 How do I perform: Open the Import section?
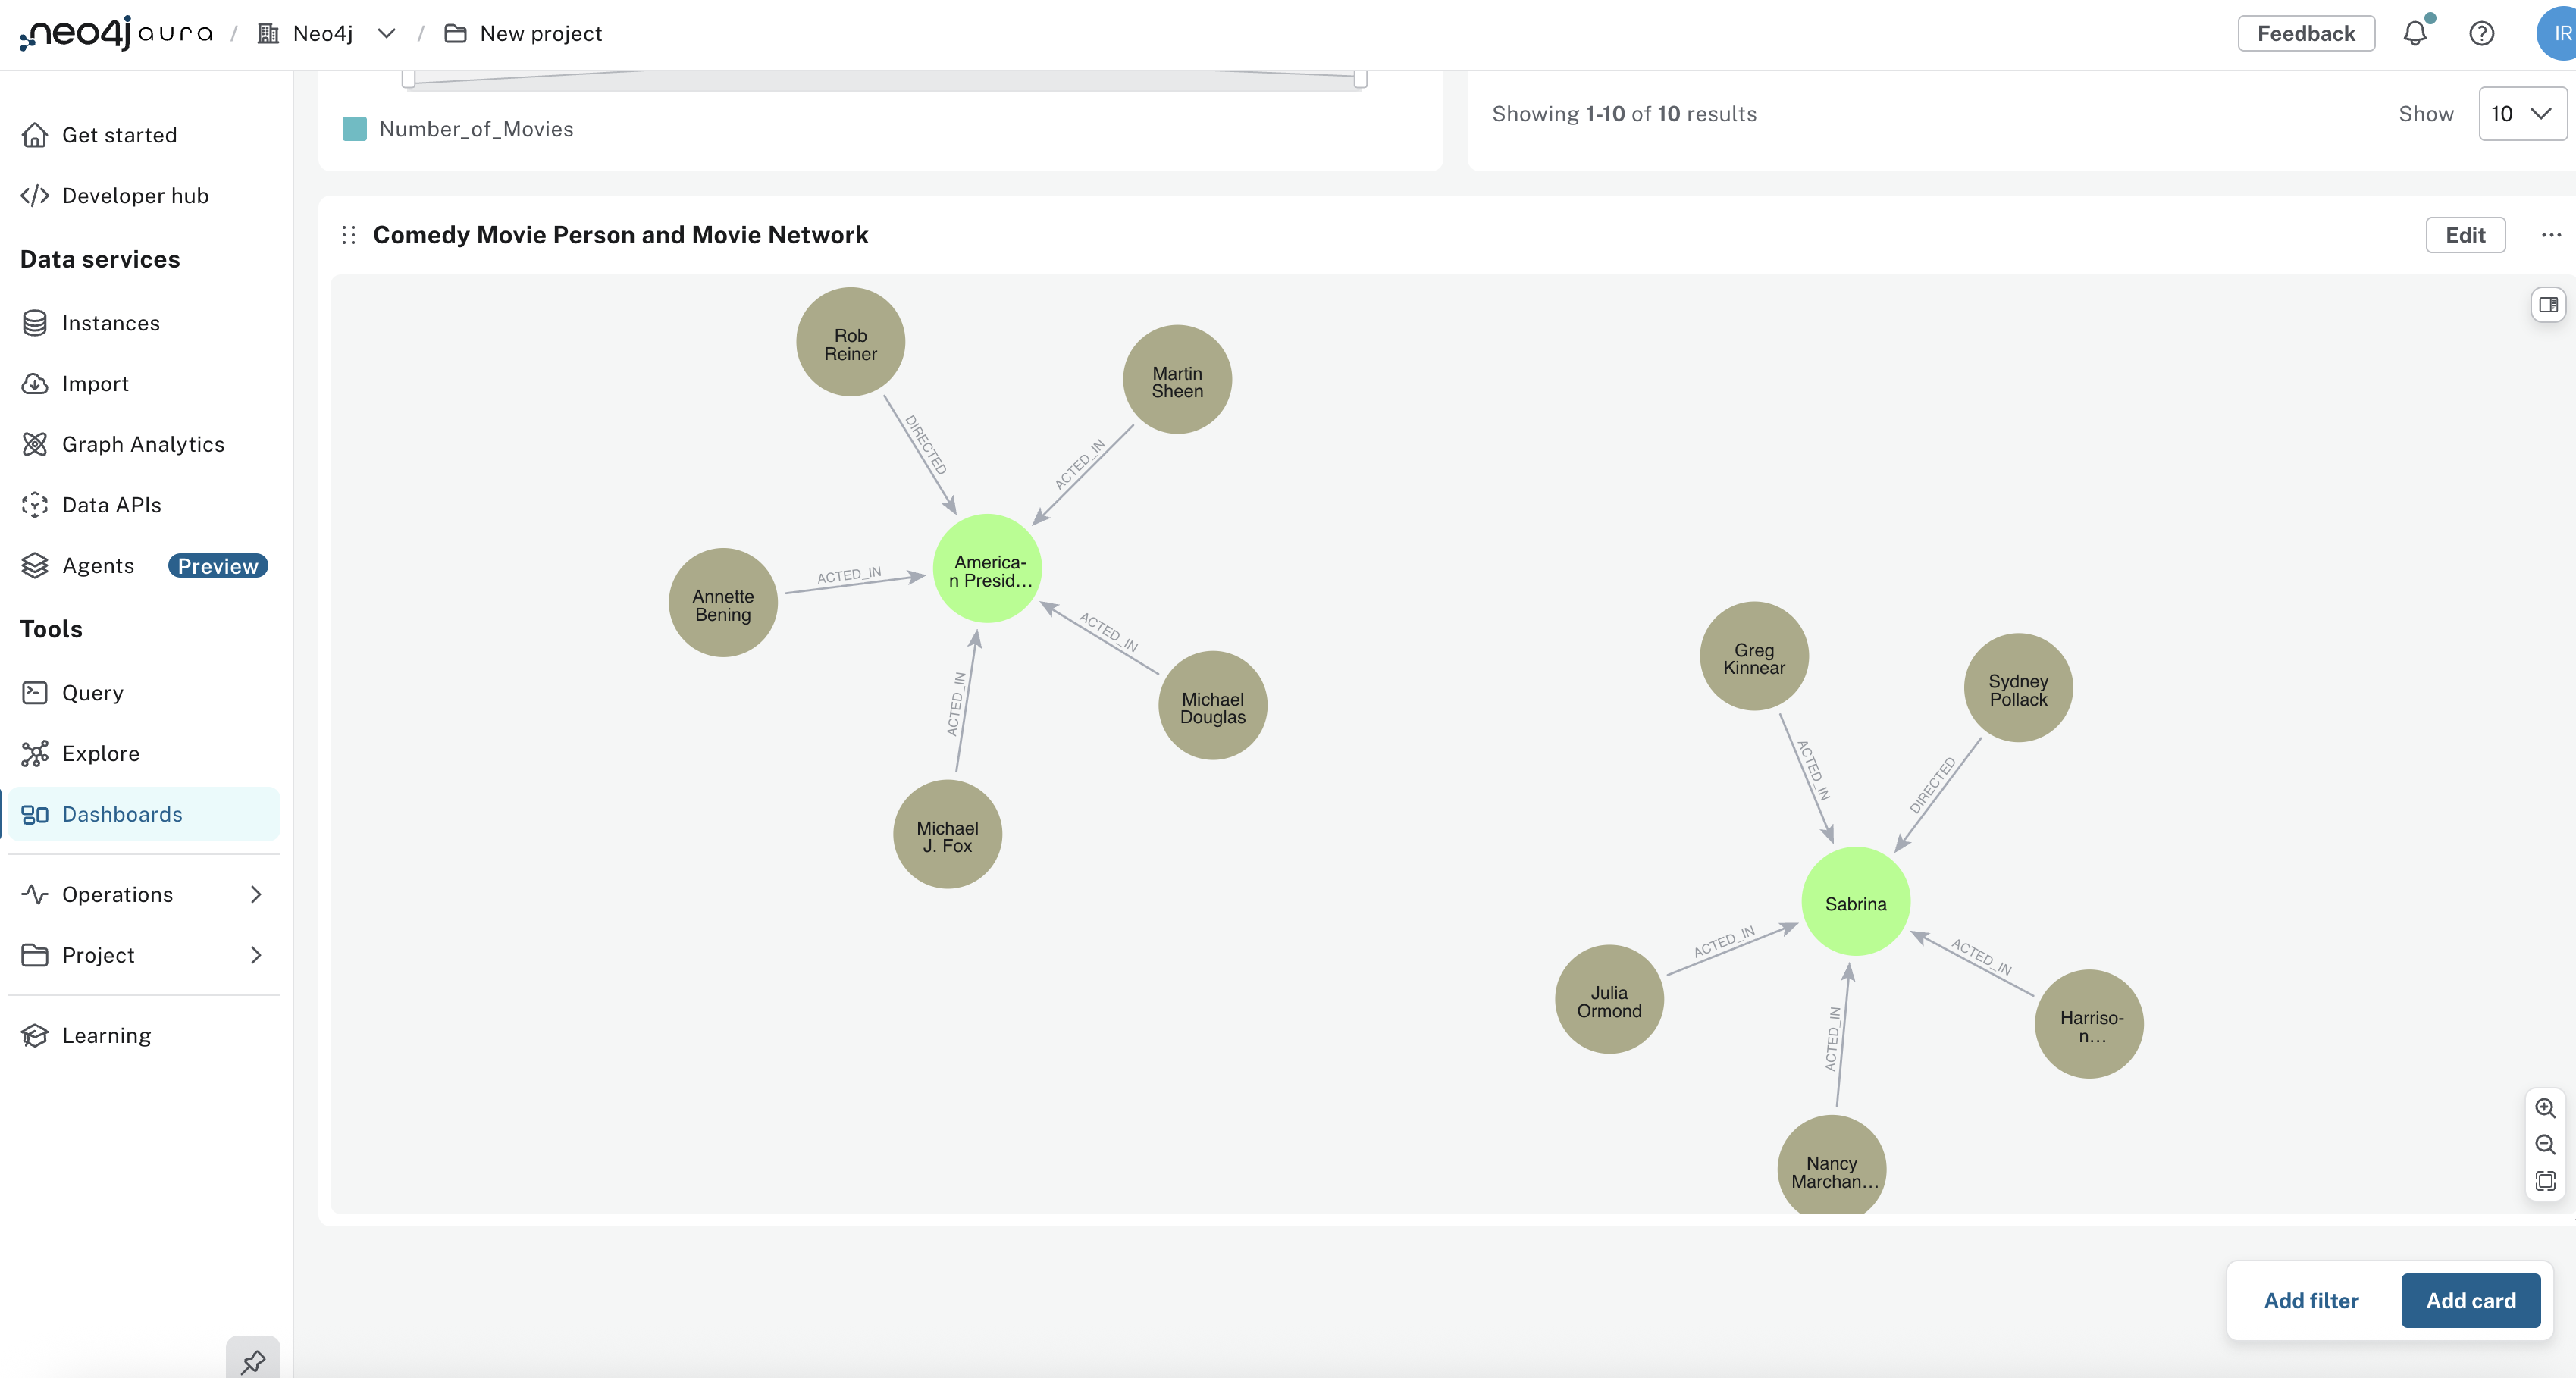[x=95, y=383]
